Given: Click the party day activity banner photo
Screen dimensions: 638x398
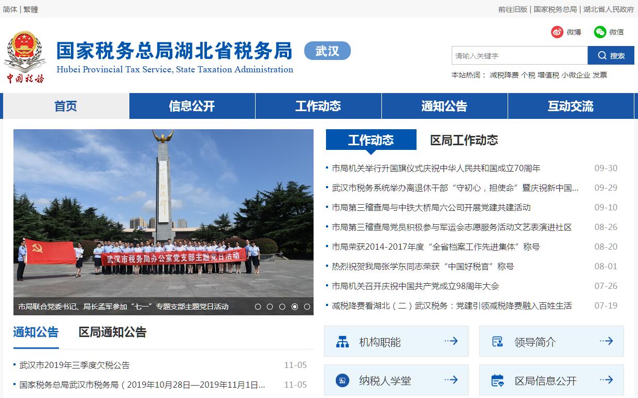Looking at the screenshot, I should [163, 212].
